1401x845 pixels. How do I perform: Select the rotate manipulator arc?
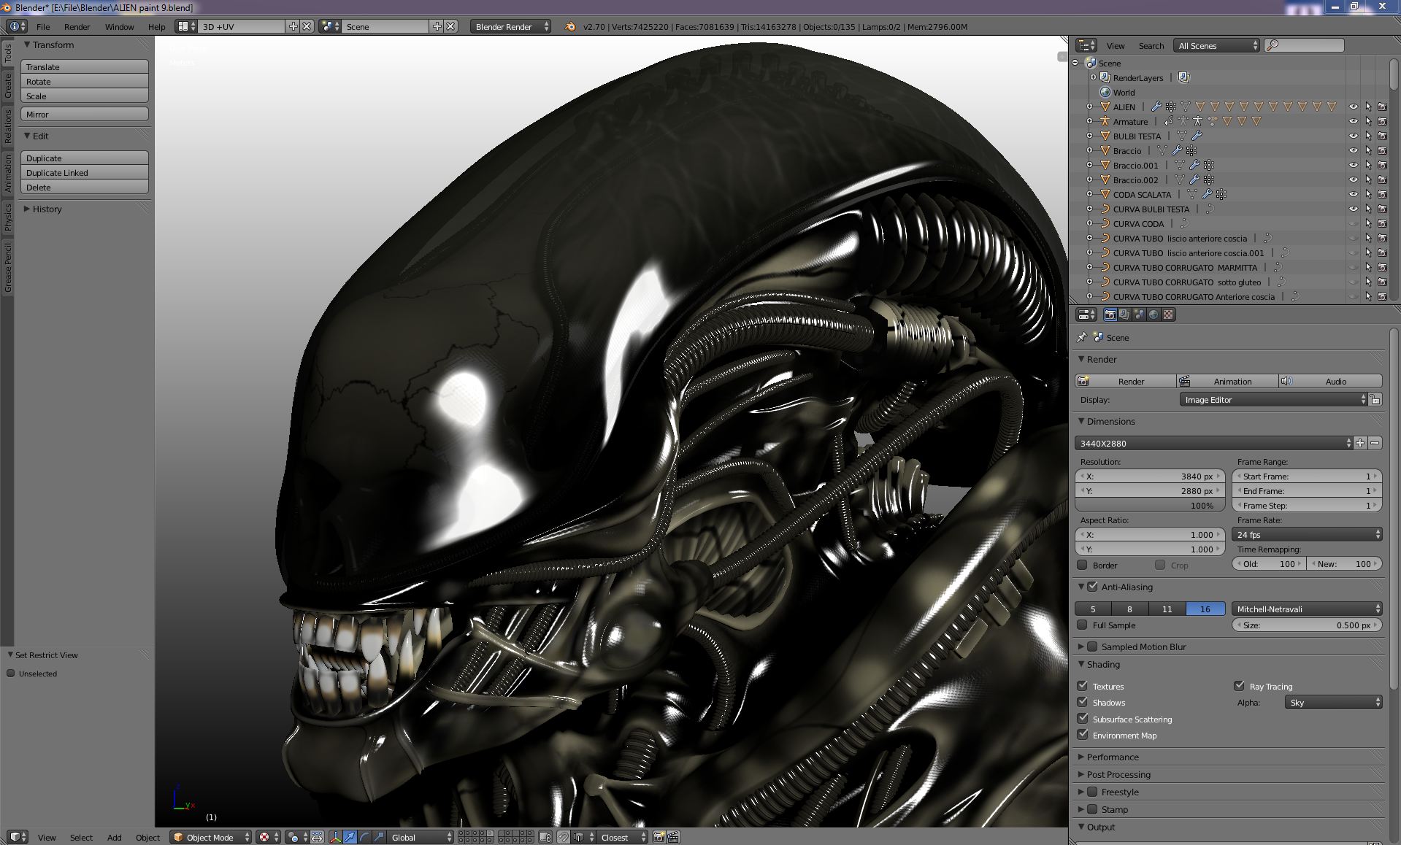click(364, 837)
